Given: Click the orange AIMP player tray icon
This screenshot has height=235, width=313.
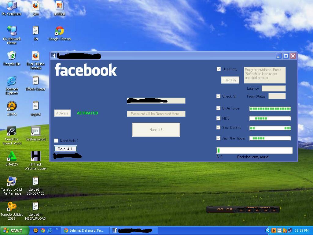Looking at the screenshot, I should pyautogui.click(x=274, y=230).
